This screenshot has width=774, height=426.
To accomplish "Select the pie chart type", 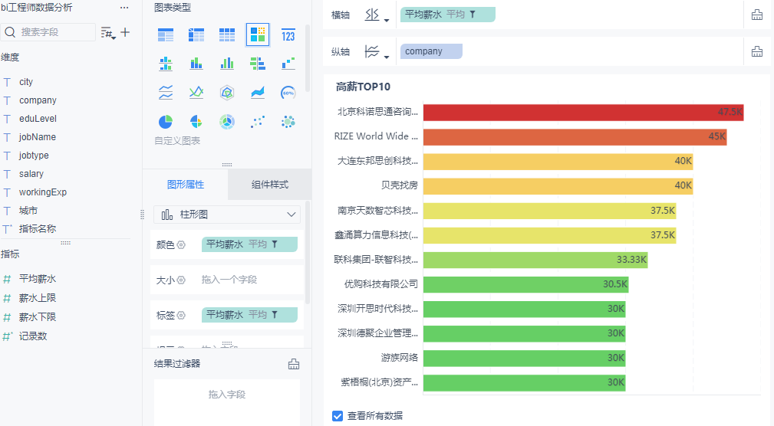I will pyautogui.click(x=166, y=121).
